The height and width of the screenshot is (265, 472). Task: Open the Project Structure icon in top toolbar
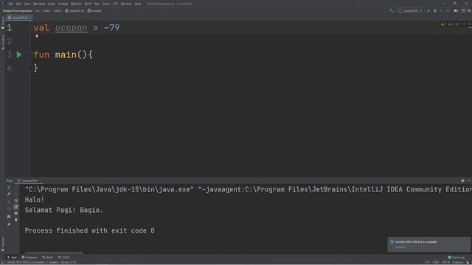[456, 10]
